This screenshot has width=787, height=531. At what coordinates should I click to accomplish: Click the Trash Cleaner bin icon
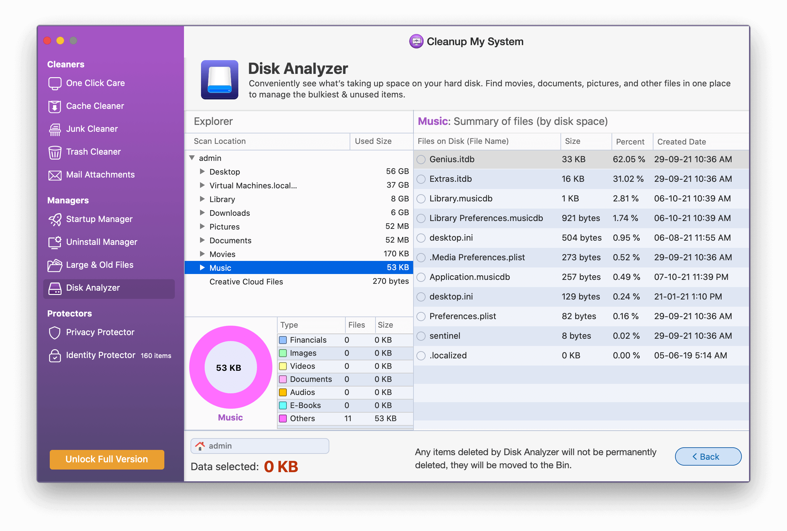(55, 152)
